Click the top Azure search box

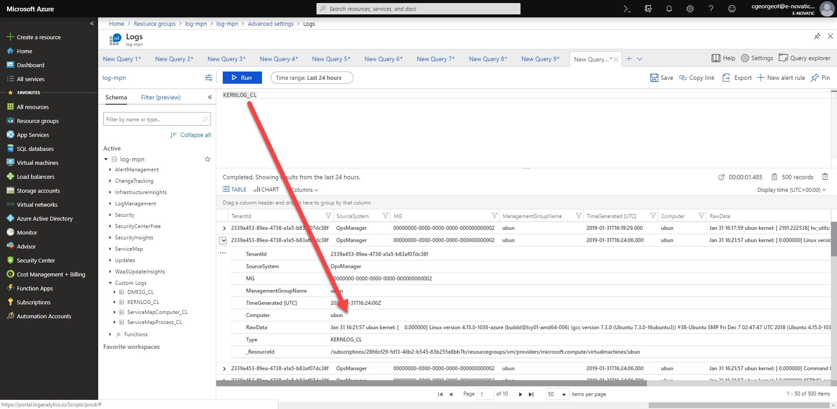click(x=418, y=9)
